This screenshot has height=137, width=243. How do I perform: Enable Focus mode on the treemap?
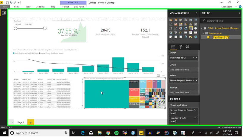158,75
